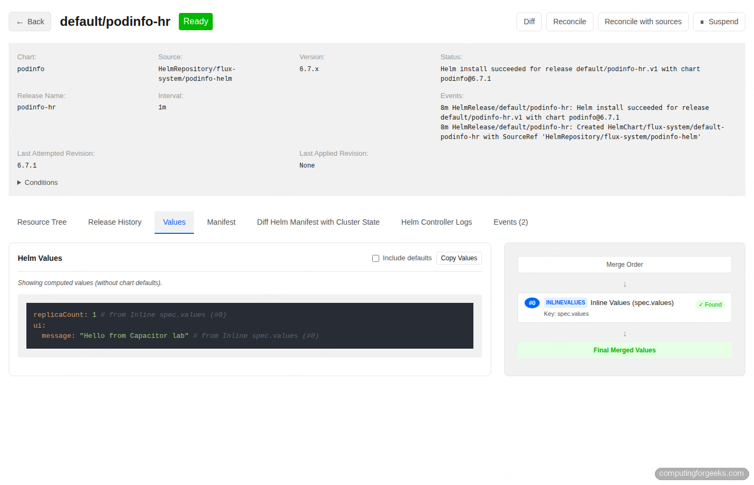
Task: Switch to the Resource Tree tab
Action: point(42,222)
